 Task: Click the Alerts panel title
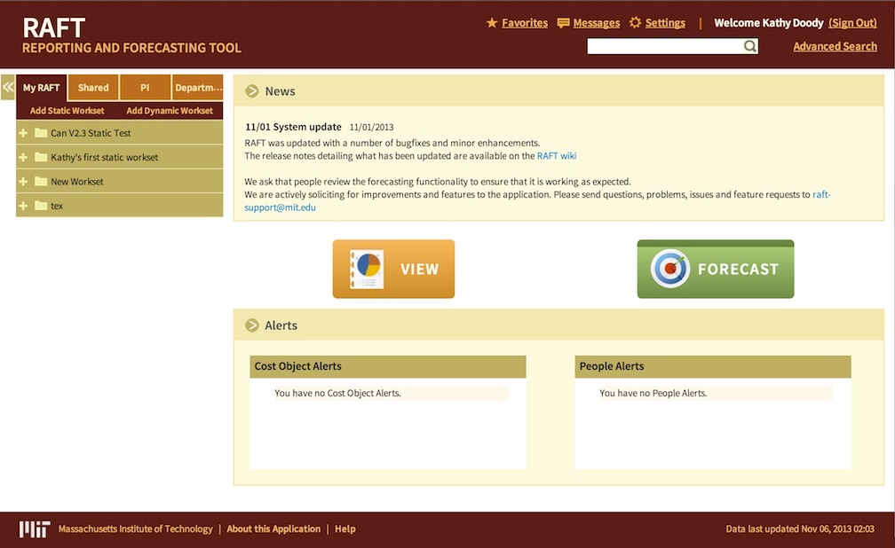click(x=281, y=325)
